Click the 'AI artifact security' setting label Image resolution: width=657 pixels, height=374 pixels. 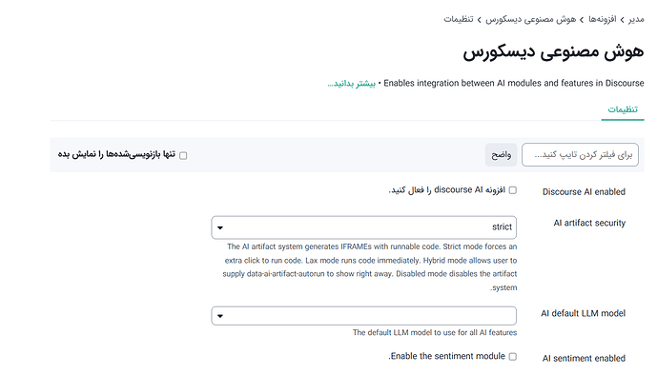click(x=589, y=223)
